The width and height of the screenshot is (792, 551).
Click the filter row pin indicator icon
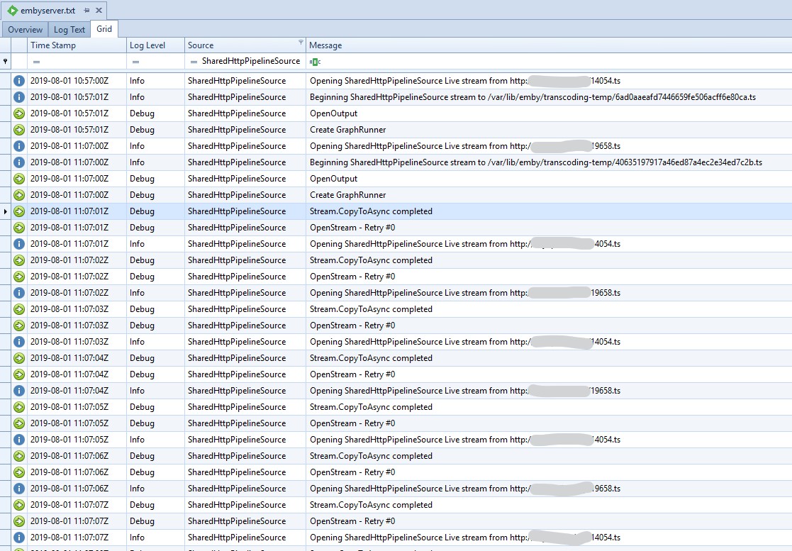click(6, 62)
